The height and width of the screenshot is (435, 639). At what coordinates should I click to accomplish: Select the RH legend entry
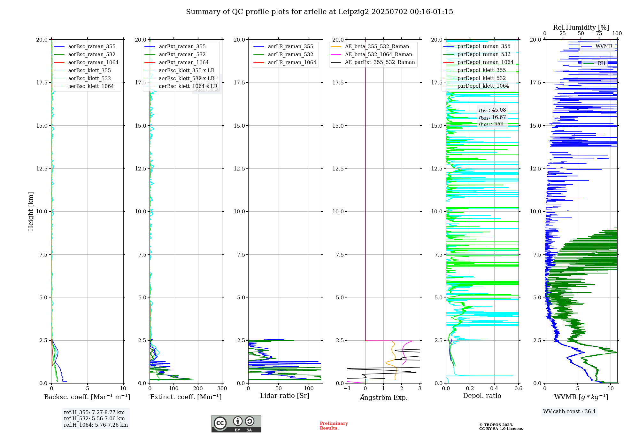point(595,64)
